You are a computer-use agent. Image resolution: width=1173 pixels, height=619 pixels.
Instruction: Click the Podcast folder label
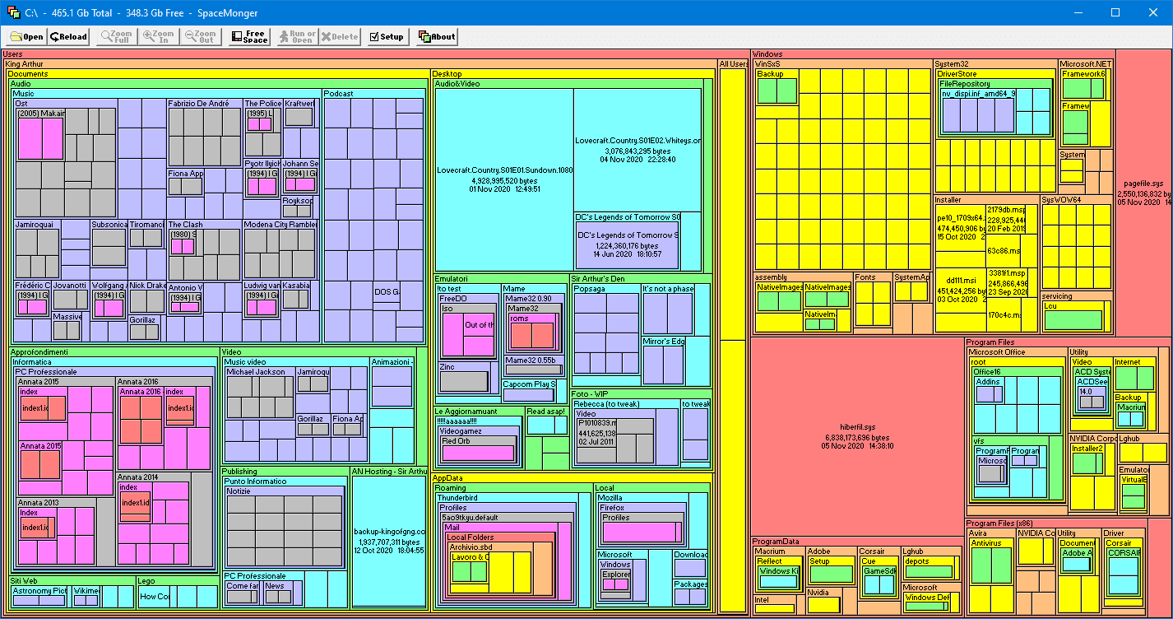(x=338, y=94)
